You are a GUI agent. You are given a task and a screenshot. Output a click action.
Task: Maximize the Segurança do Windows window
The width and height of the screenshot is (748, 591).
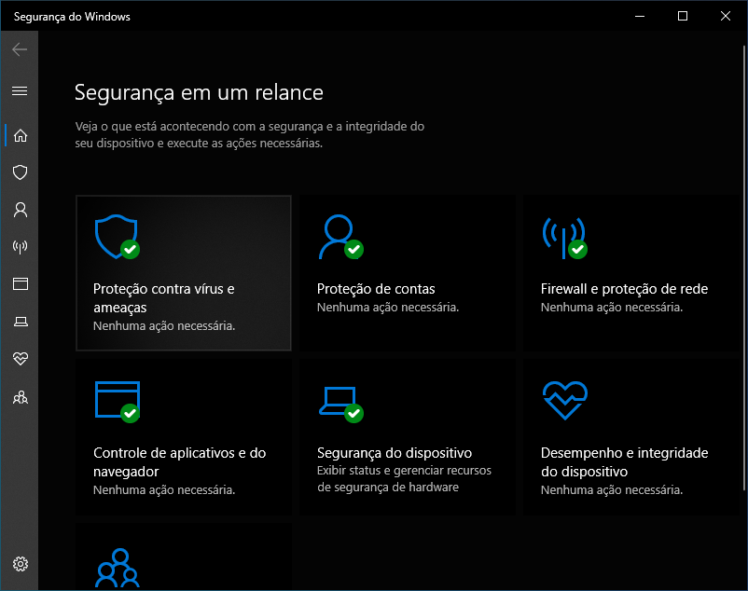pos(683,16)
